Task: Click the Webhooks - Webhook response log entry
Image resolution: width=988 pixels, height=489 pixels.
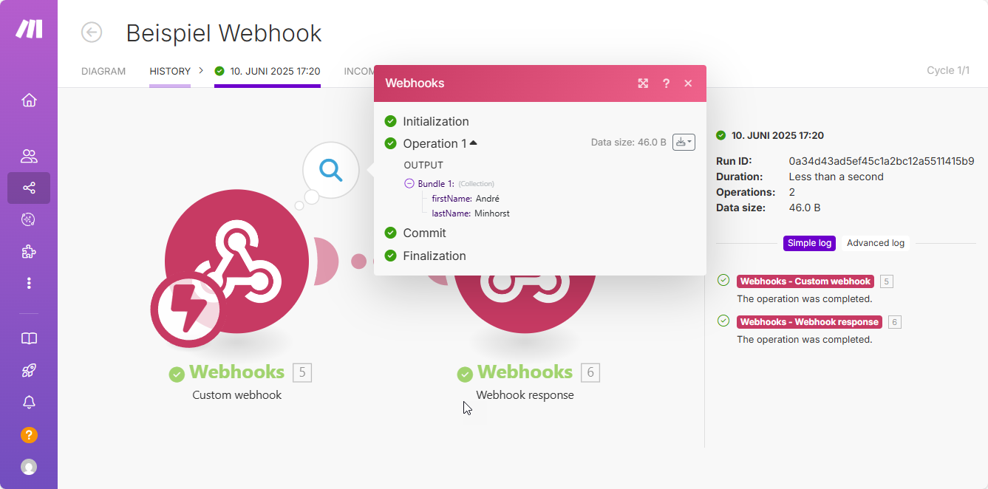Action: 809,322
